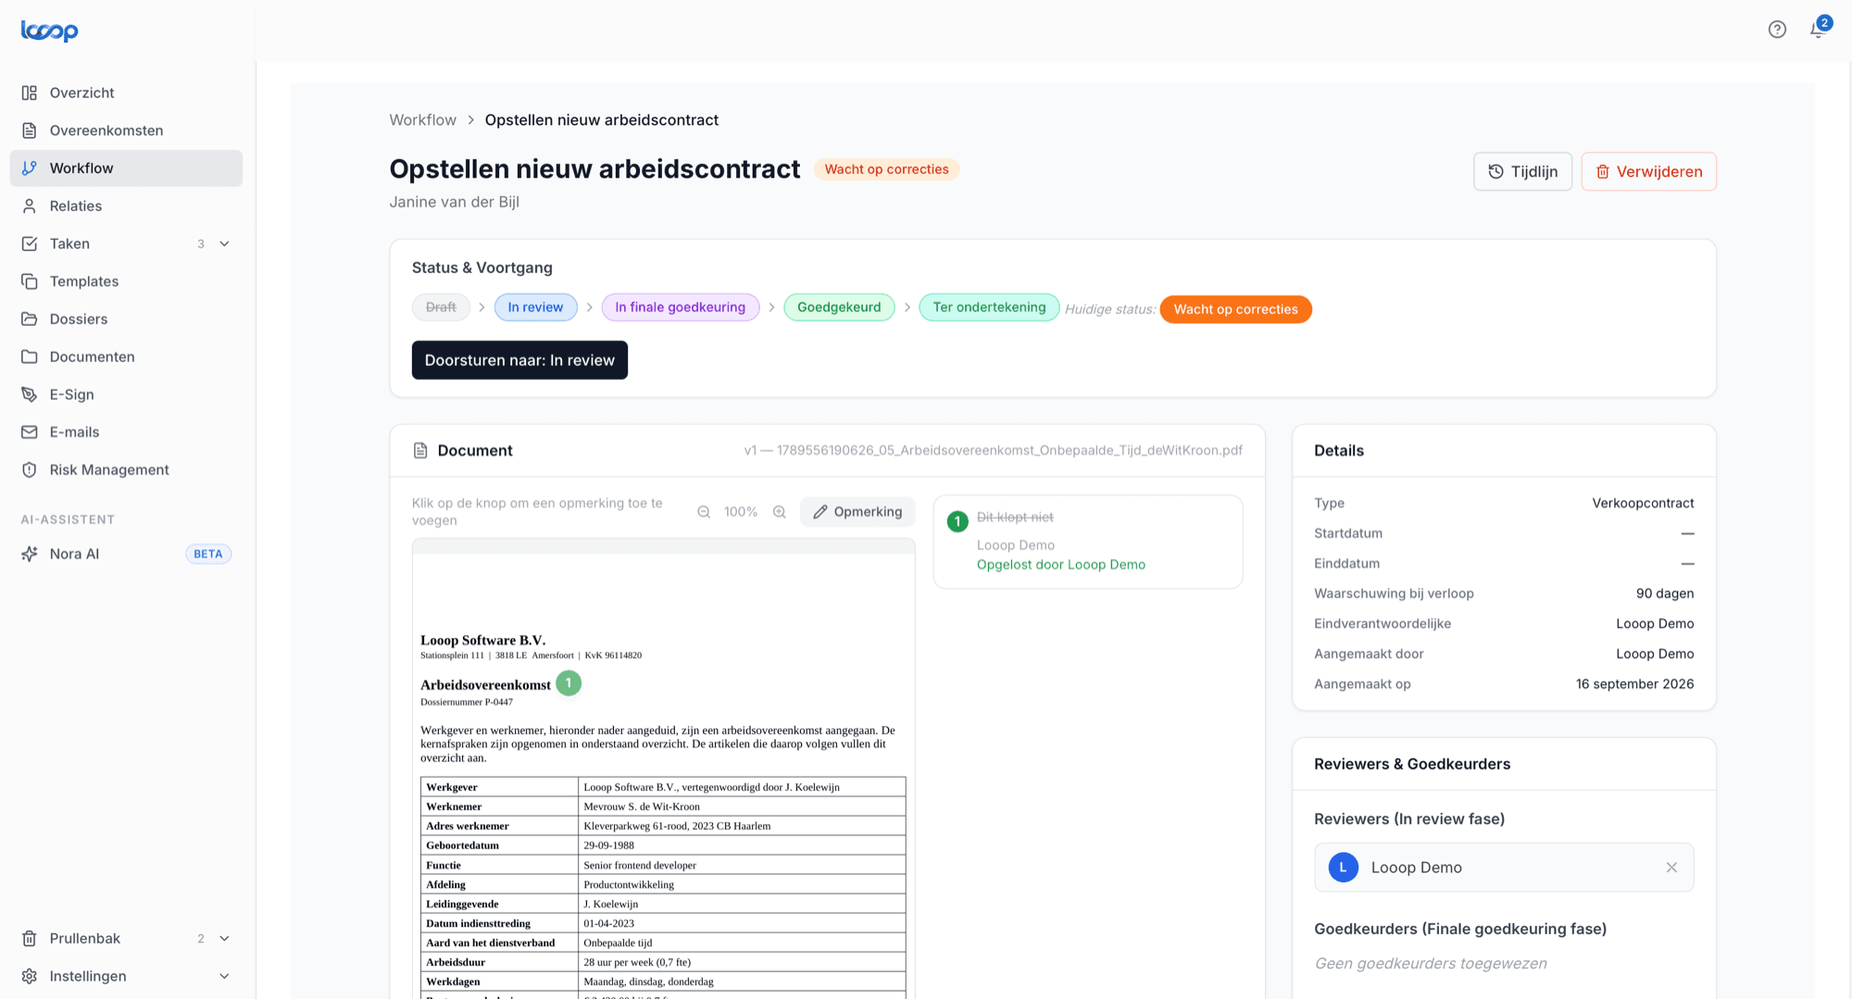Image resolution: width=1852 pixels, height=999 pixels.
Task: Select In finale goedkeuring status chip
Action: click(x=680, y=307)
